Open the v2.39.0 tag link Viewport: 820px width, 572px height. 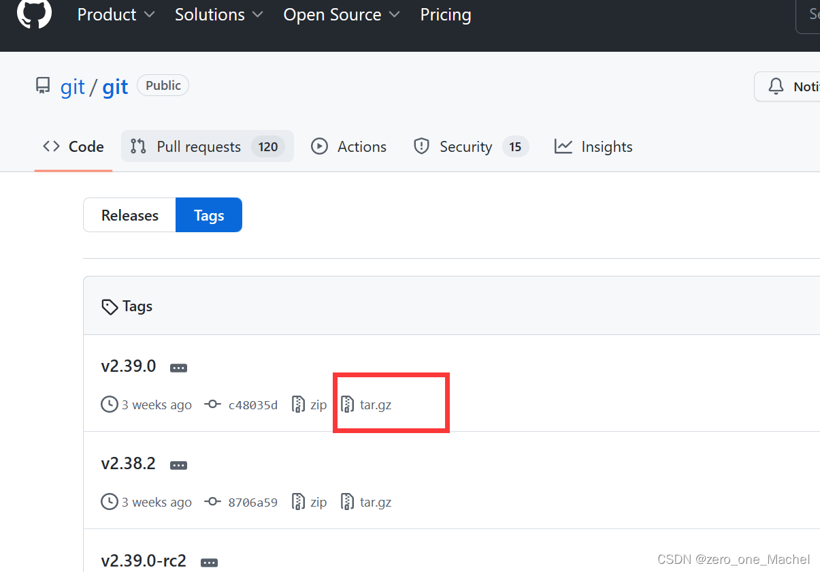(x=129, y=366)
